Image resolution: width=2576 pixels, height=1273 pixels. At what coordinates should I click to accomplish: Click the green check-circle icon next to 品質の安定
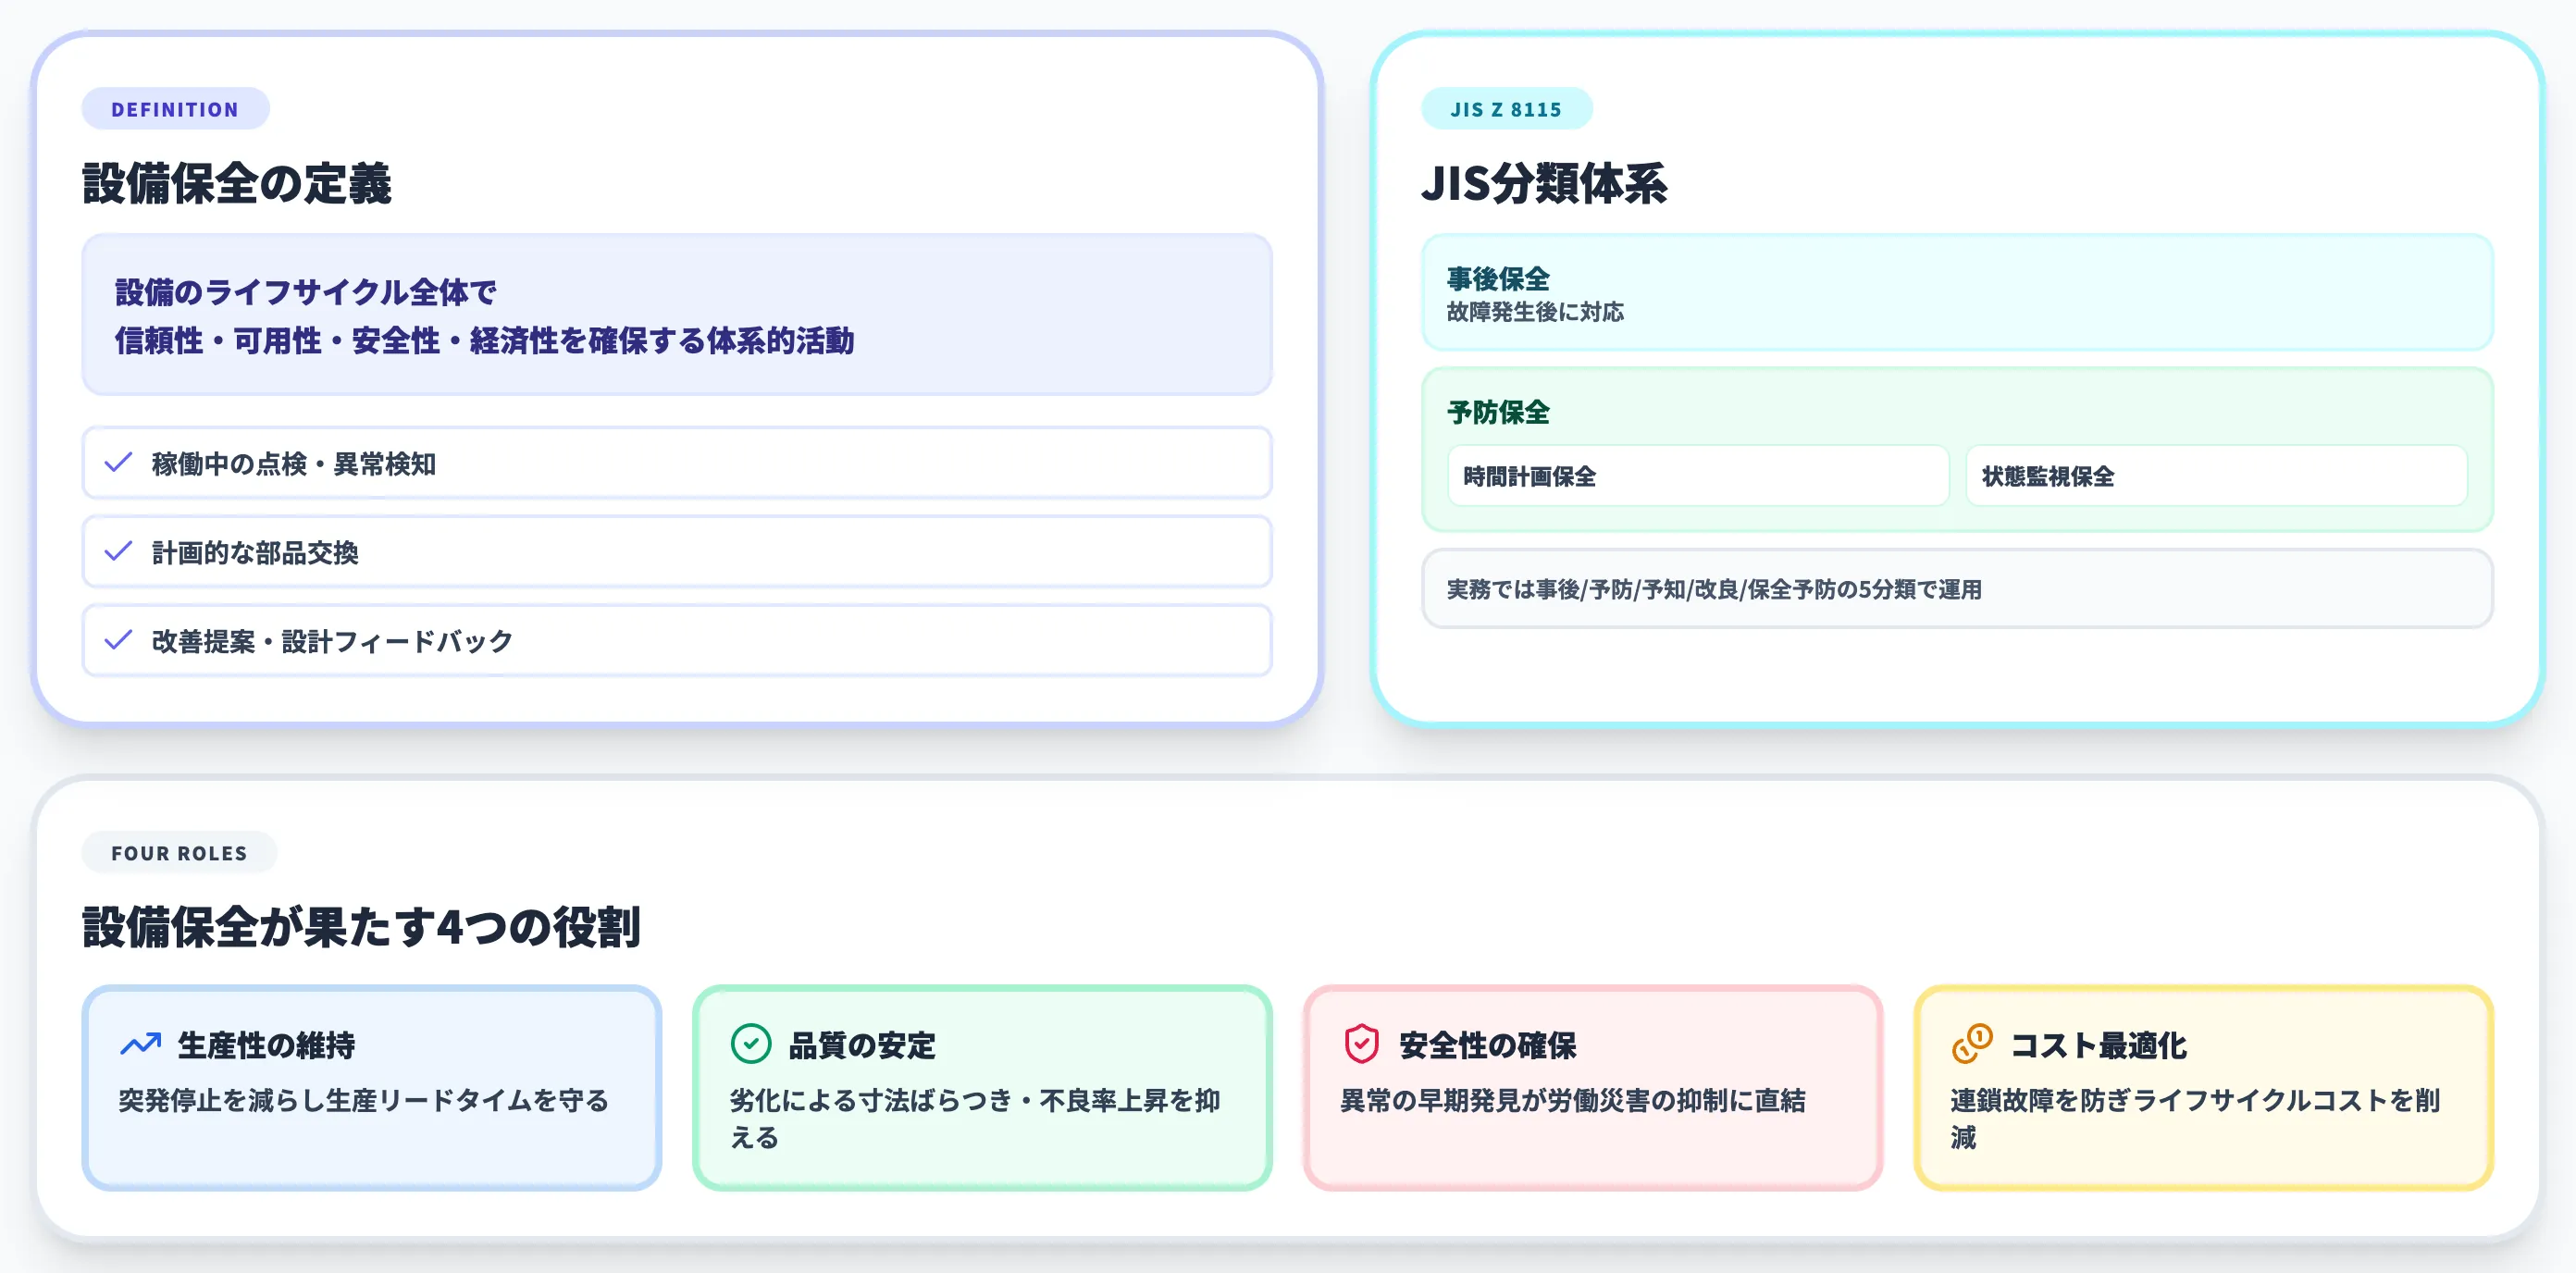point(751,1044)
